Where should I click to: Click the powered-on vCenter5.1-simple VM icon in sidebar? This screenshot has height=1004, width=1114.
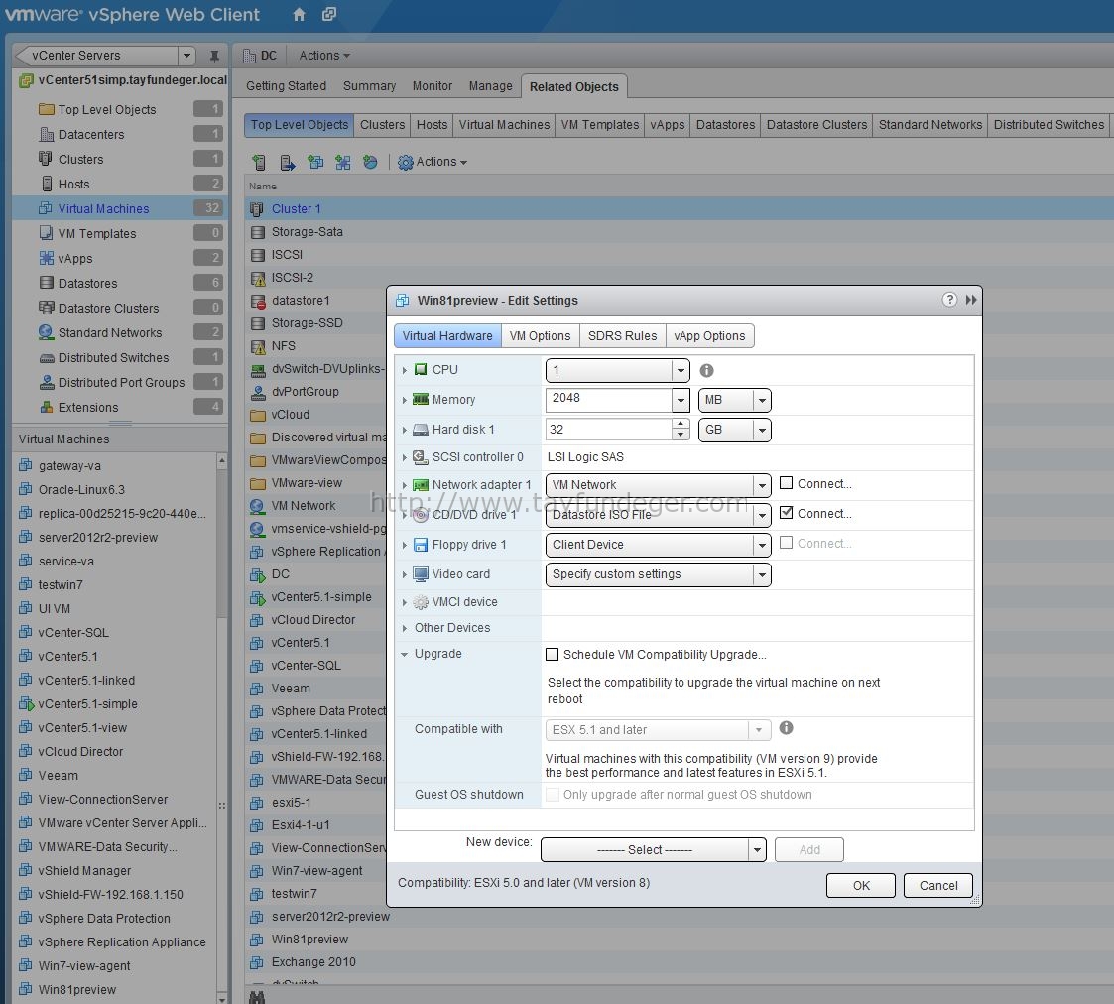coord(26,704)
